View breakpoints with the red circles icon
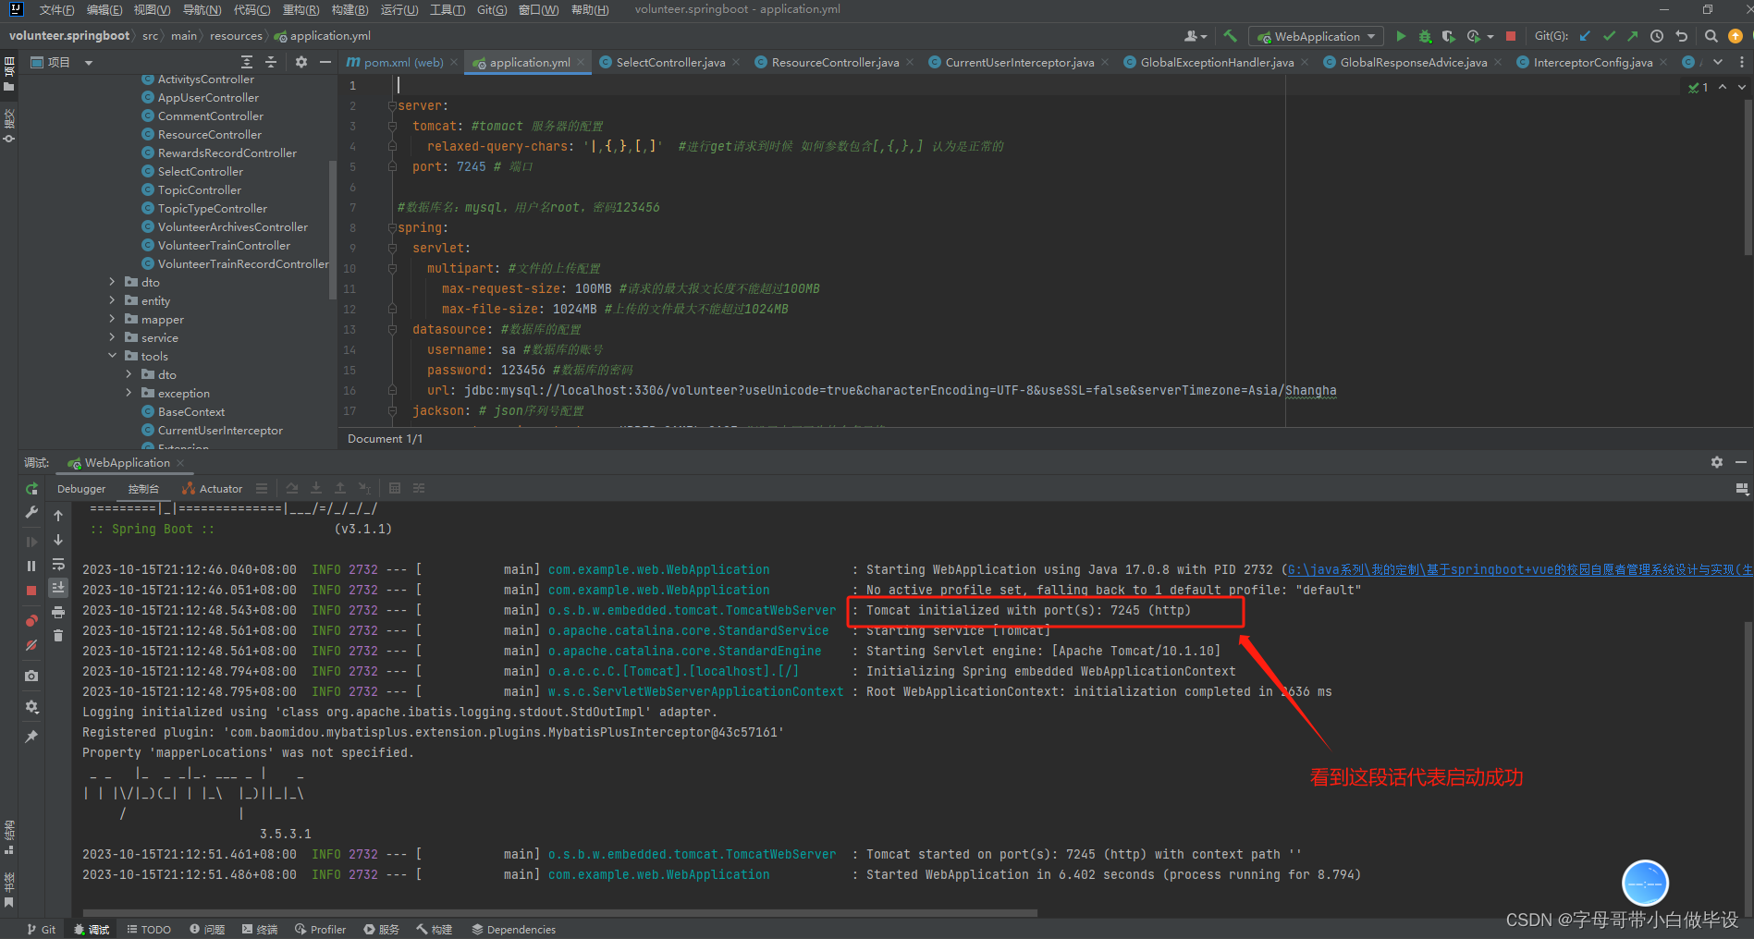The height and width of the screenshot is (939, 1754). [x=31, y=620]
